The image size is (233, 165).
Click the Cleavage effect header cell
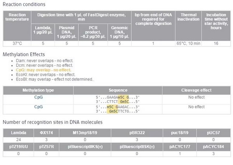[196, 90]
